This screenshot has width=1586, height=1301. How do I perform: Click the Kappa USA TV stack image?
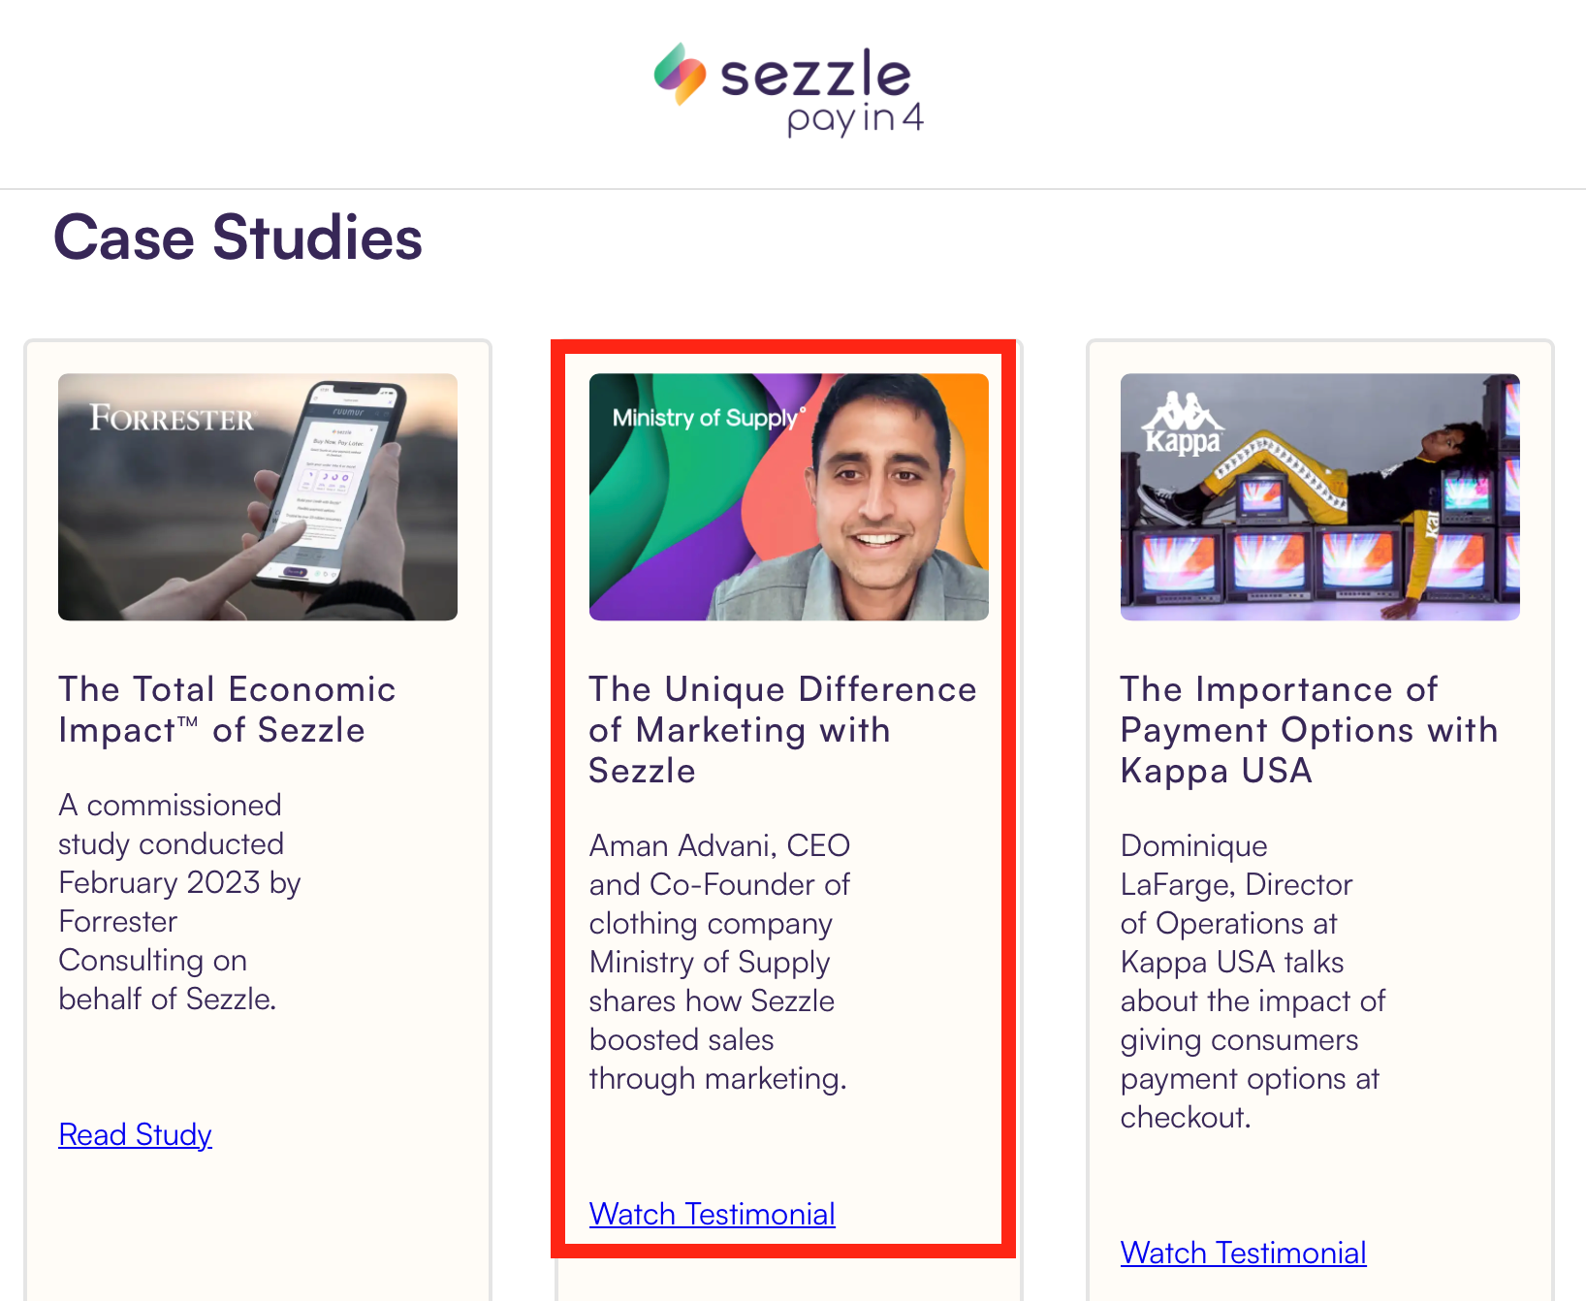point(1319,496)
